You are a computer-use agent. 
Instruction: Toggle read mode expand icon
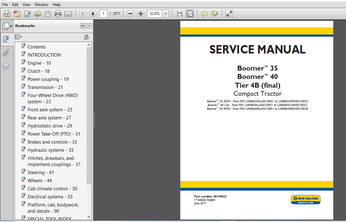pos(229,14)
